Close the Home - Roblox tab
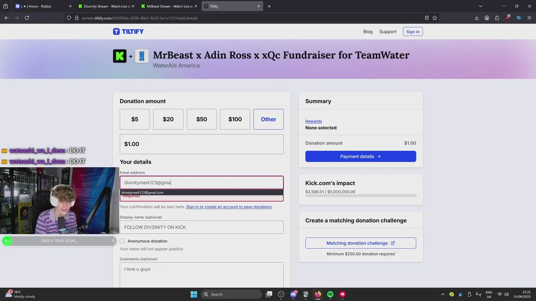The width and height of the screenshot is (536, 301). [x=70, y=6]
